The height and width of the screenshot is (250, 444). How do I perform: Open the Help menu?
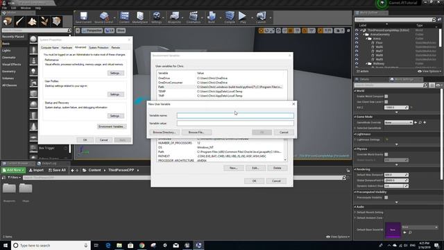(38, 8)
